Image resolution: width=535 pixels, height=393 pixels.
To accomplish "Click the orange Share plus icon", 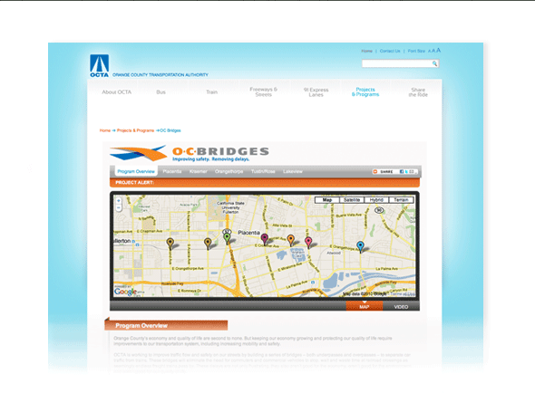I will tap(375, 171).
